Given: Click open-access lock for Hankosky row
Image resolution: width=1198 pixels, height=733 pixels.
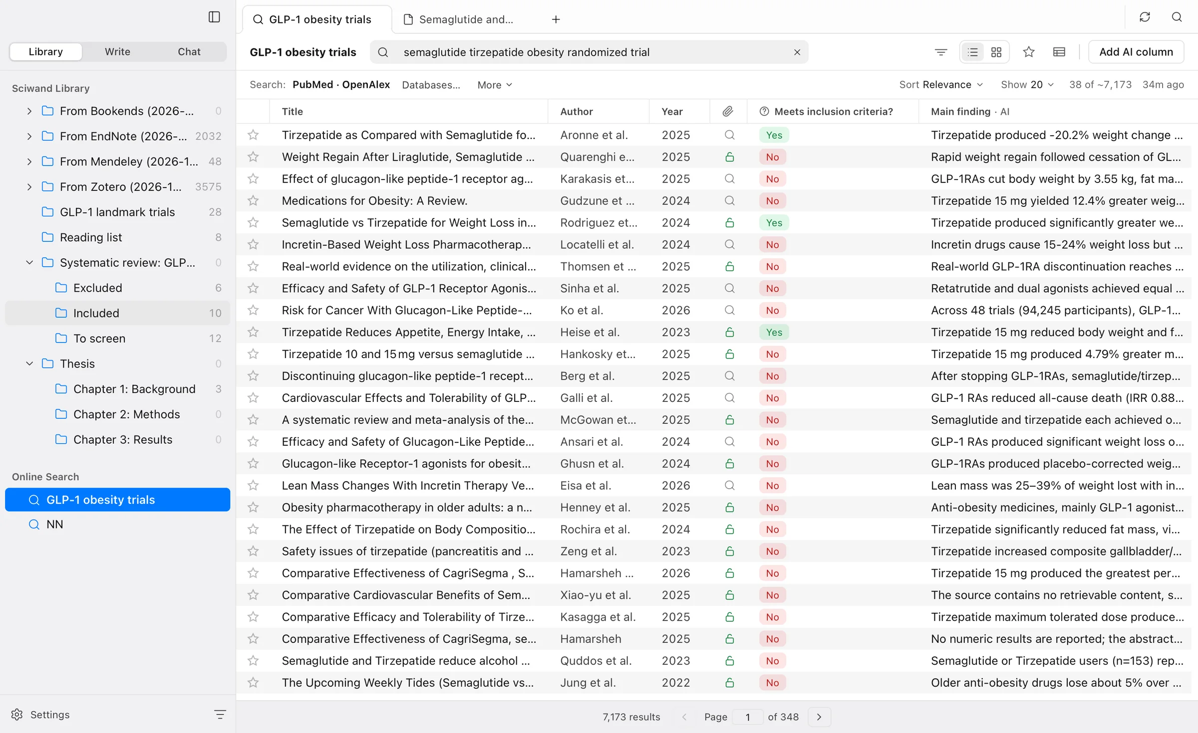Looking at the screenshot, I should click(729, 354).
